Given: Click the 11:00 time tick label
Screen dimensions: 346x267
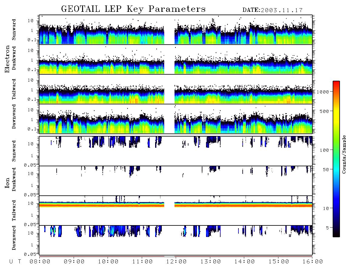Looking at the screenshot, I should coord(142,262).
